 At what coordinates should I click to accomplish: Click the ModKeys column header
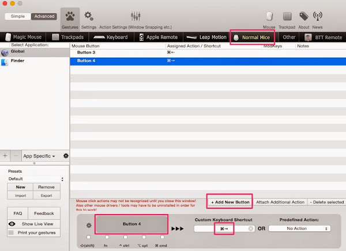pos(279,46)
